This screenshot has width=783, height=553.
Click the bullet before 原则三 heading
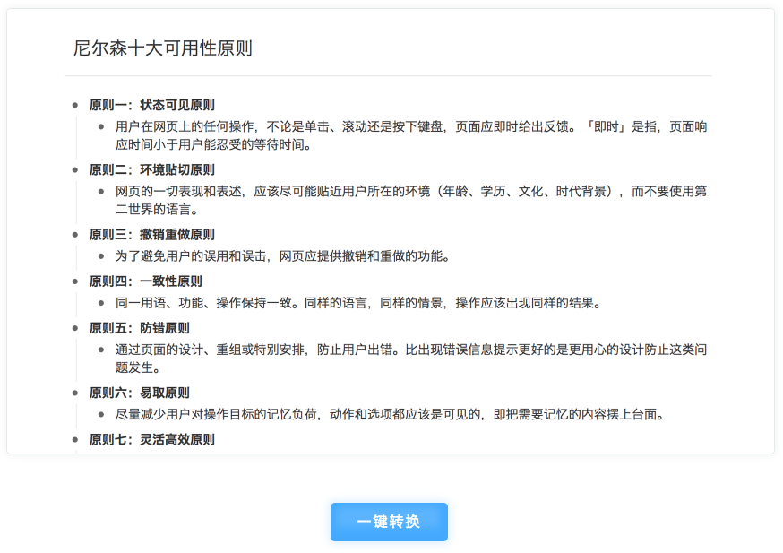[75, 235]
